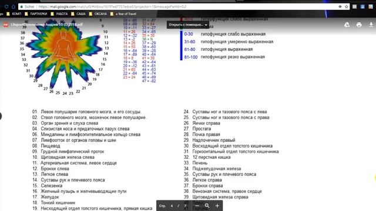376x211 pixels.
Task: Click the red PDF file type icon
Action: [x=6, y=25]
